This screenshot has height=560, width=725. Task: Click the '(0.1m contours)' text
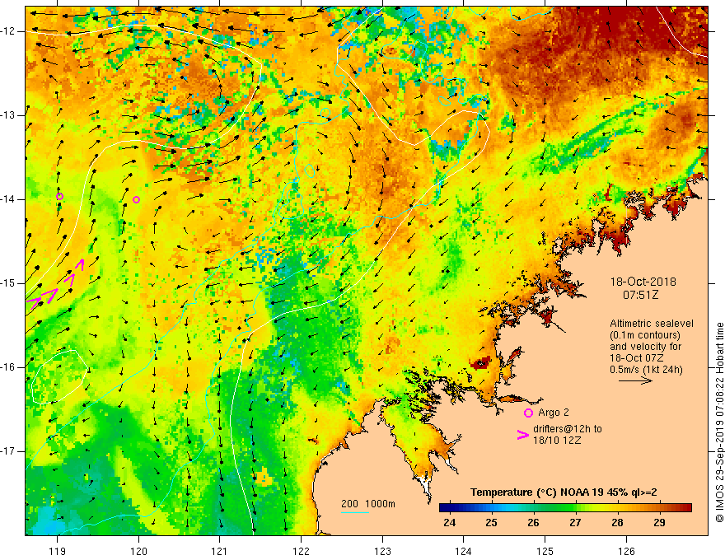645,335
